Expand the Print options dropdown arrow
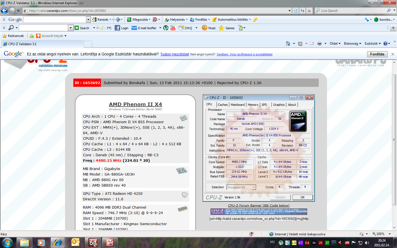The image size is (397, 248). 325,44
